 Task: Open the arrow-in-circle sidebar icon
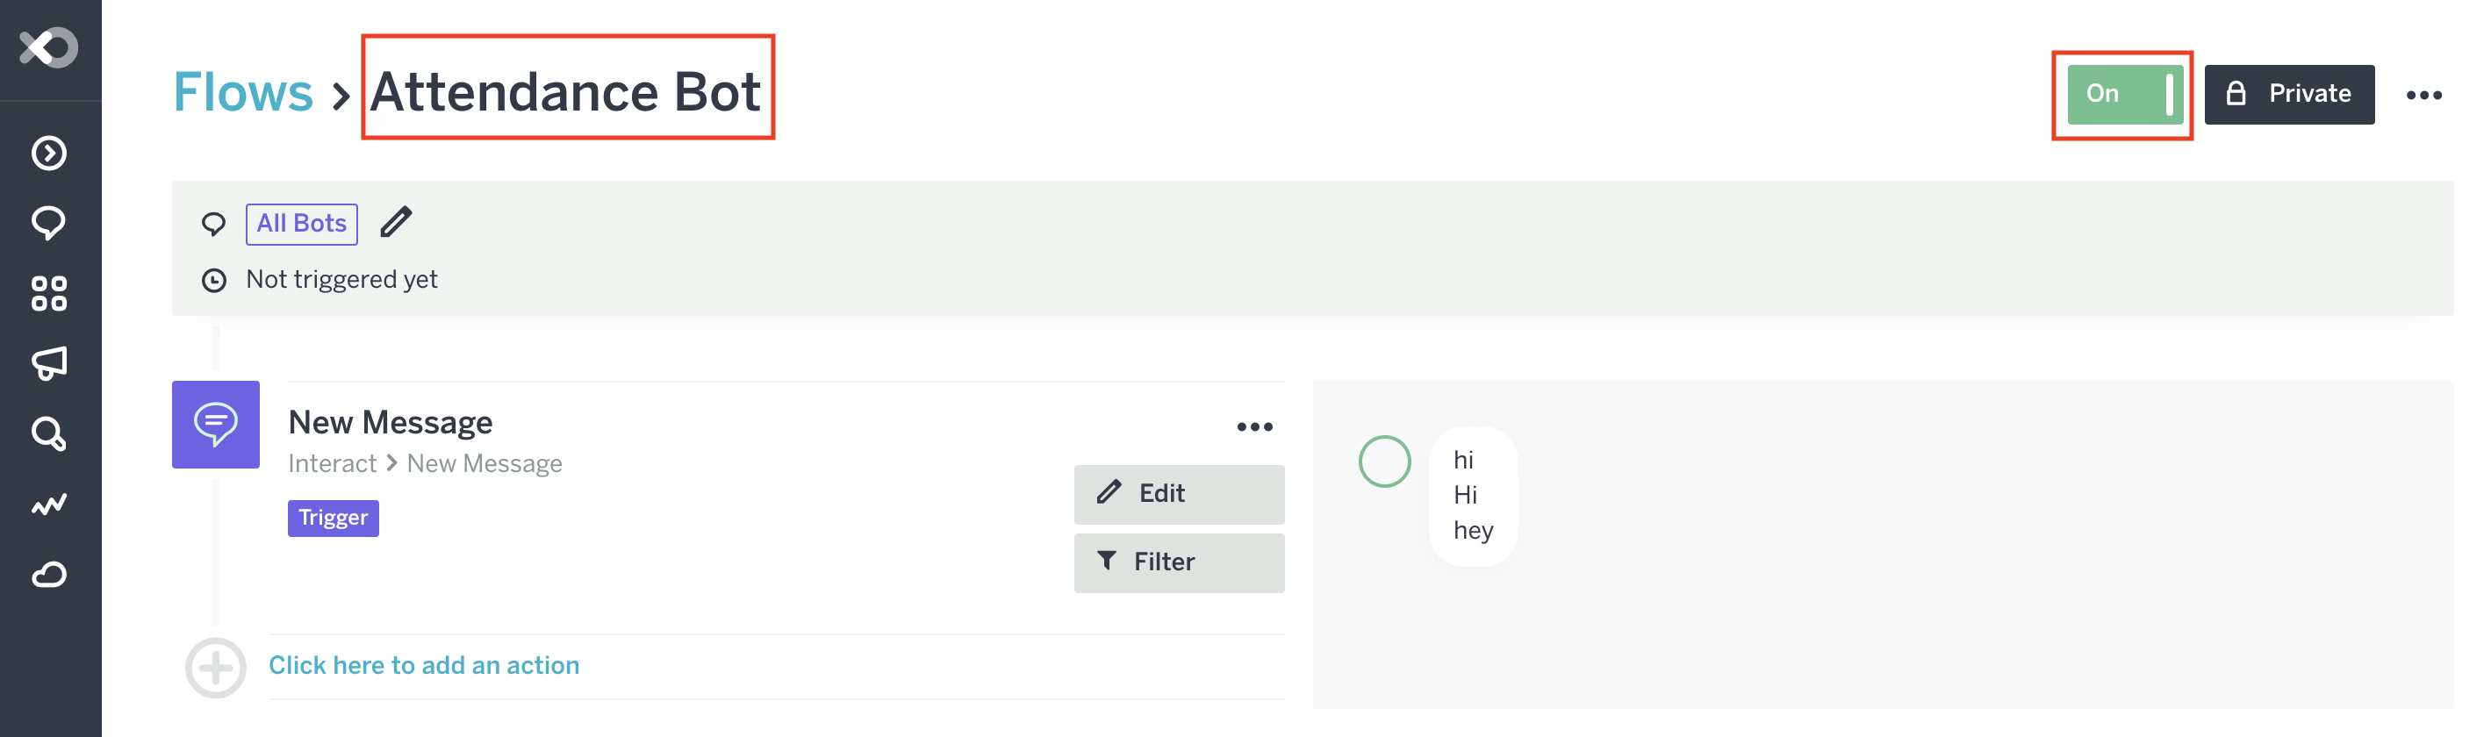48,153
